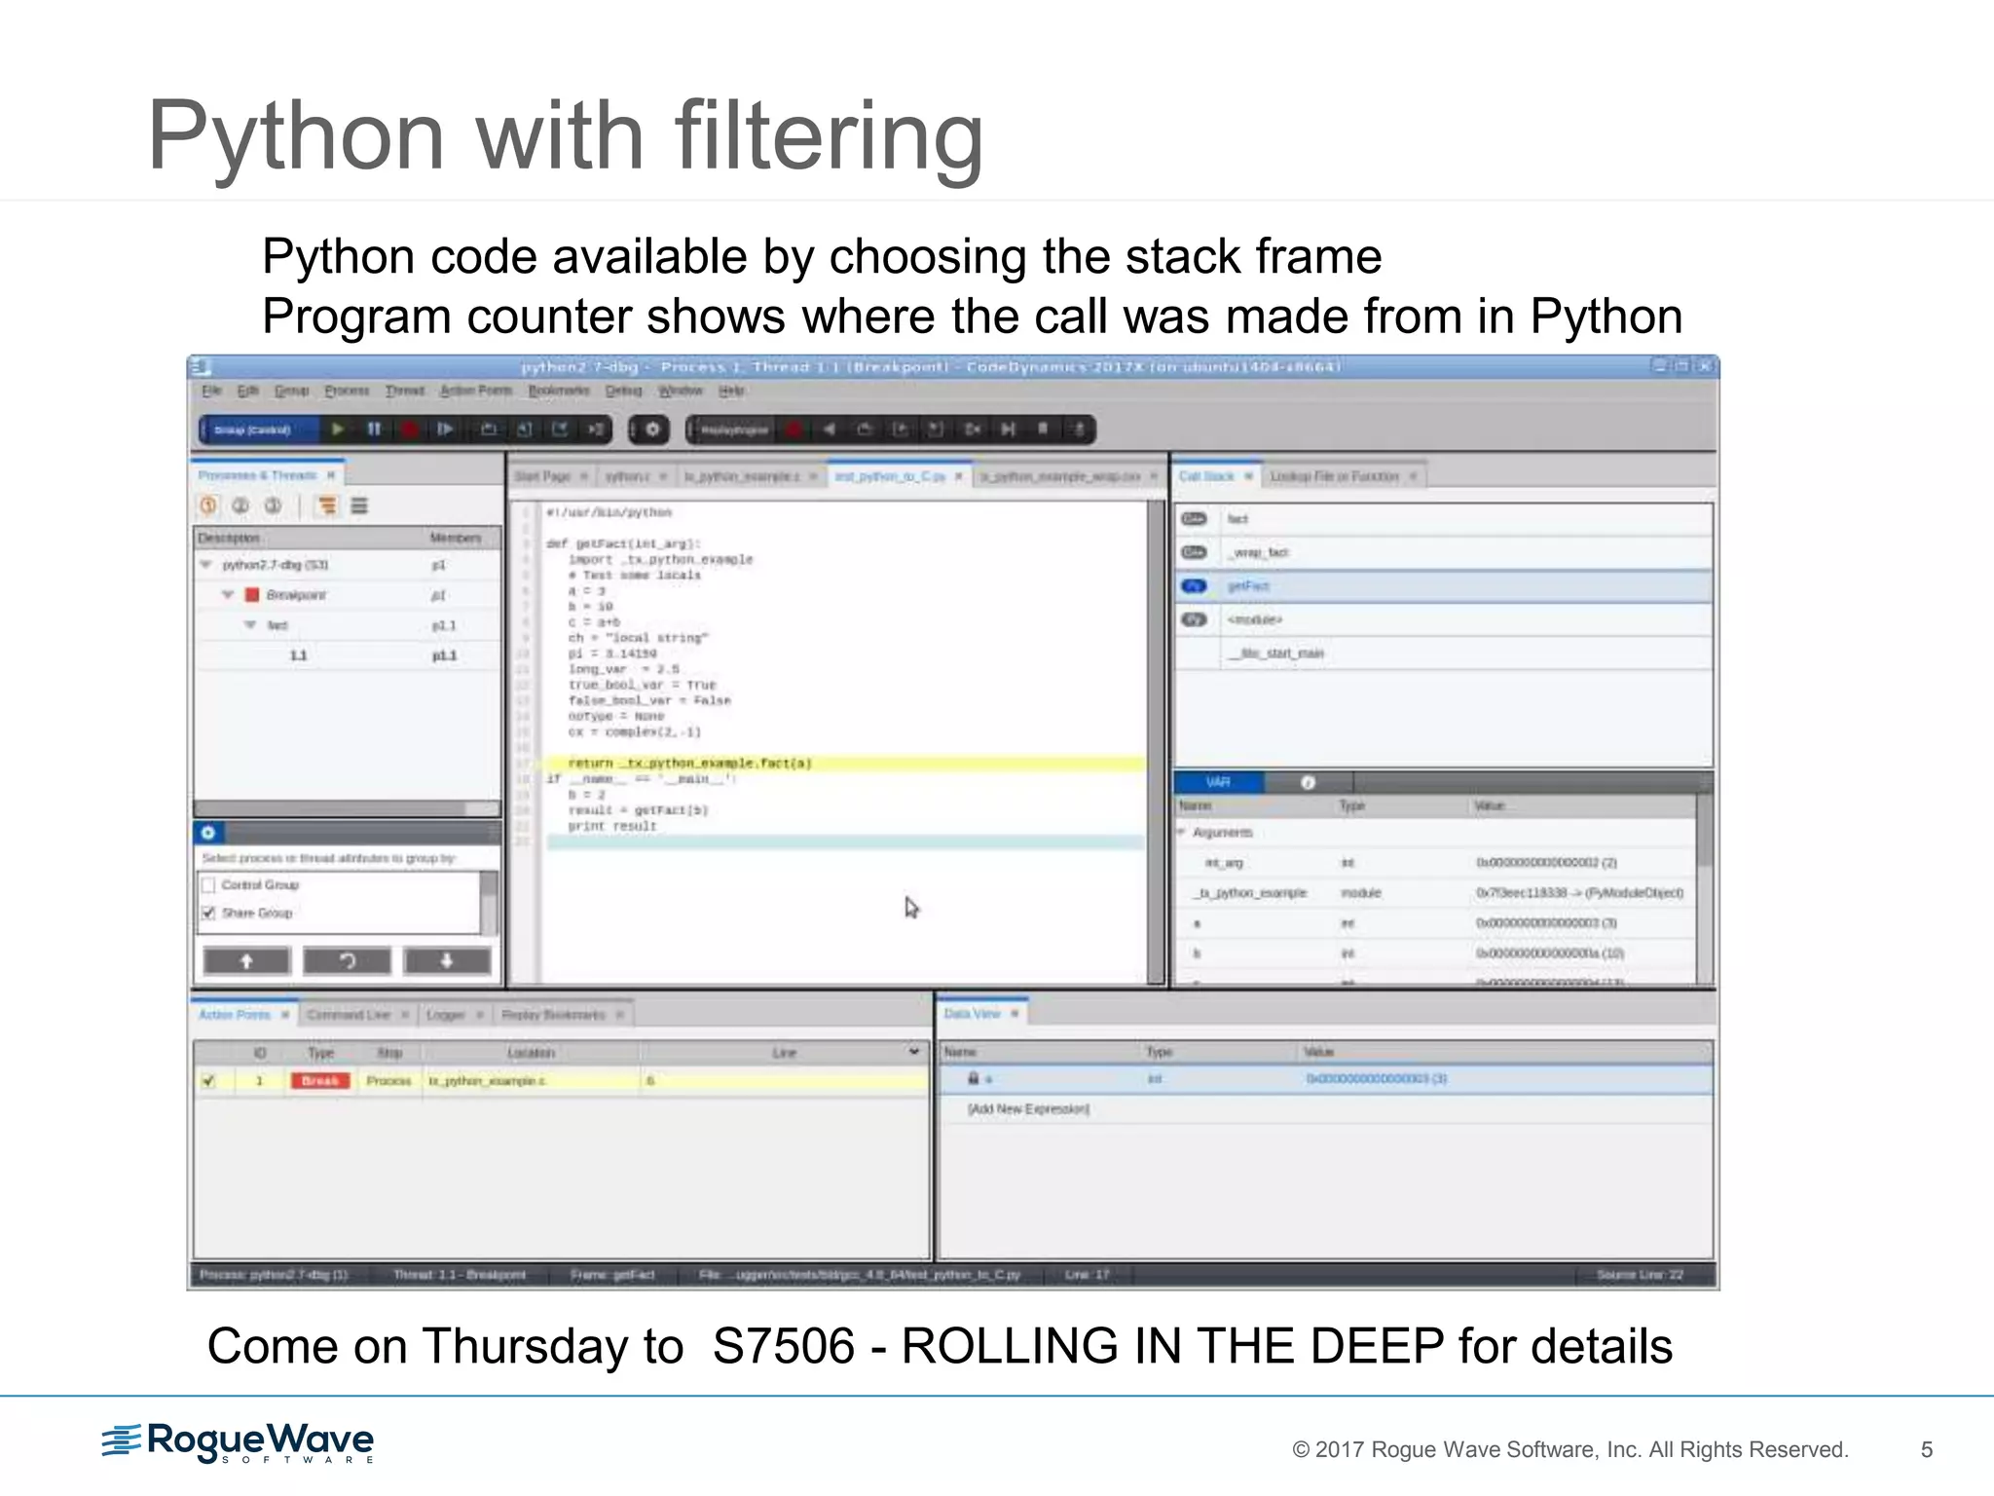
Task: Click the green Go button in the debug toolbar
Action: 338,430
